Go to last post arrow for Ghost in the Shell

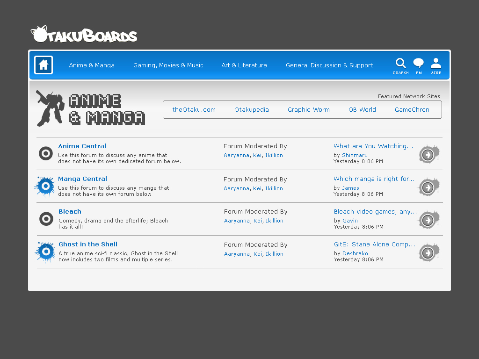point(428,252)
